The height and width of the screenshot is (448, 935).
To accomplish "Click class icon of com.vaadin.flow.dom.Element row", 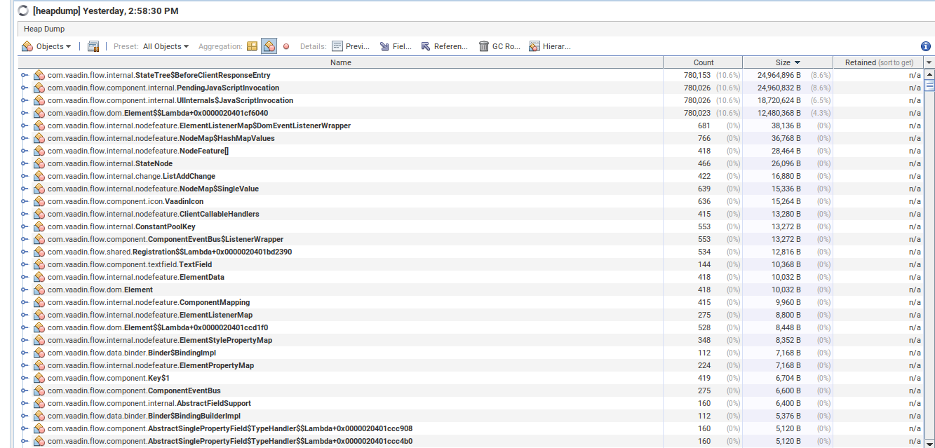I will point(39,290).
